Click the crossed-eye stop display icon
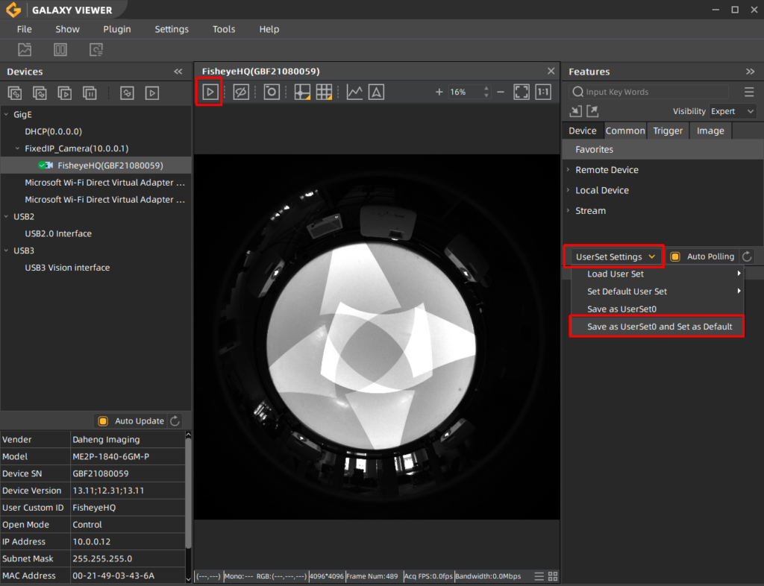The height and width of the screenshot is (586, 764). pyautogui.click(x=240, y=92)
